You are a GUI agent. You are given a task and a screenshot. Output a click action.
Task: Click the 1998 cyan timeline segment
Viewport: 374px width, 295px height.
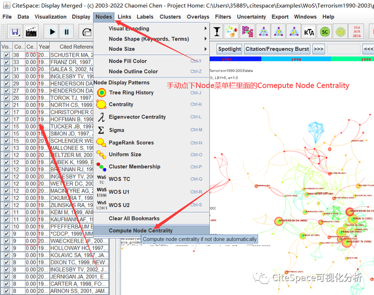point(296,59)
